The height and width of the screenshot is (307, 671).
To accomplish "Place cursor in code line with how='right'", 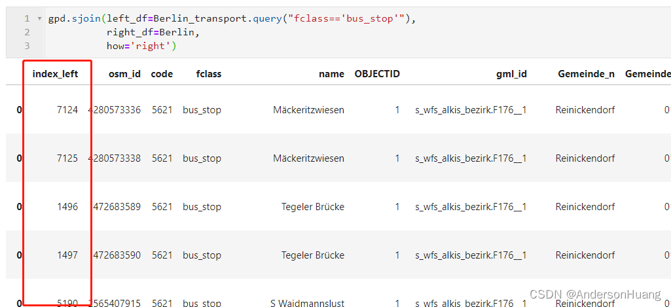I will pyautogui.click(x=141, y=46).
